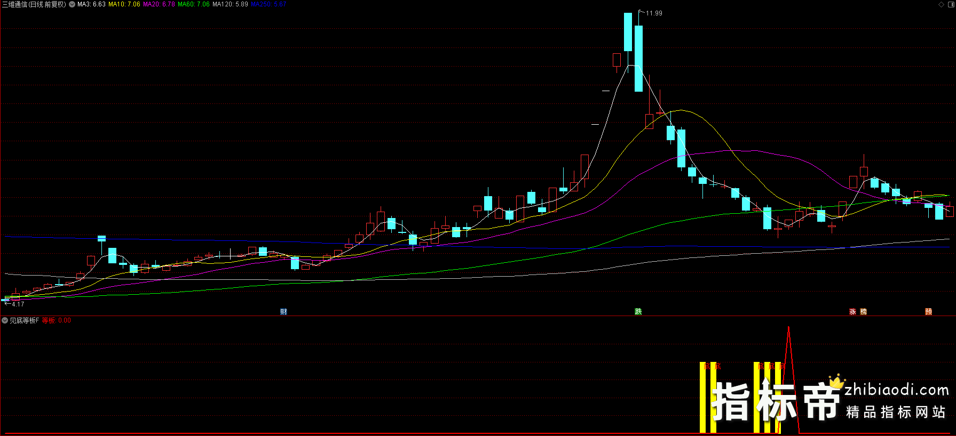Click the 等板: 0.00 indicator value
This screenshot has height=436, width=956.
pos(57,320)
